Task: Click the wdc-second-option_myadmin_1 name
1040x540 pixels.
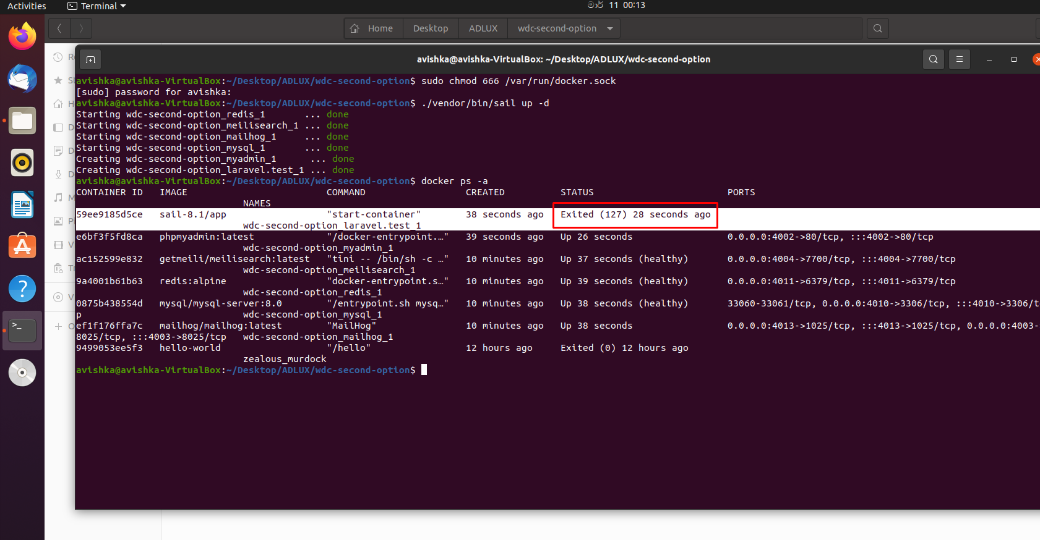Action: click(318, 248)
